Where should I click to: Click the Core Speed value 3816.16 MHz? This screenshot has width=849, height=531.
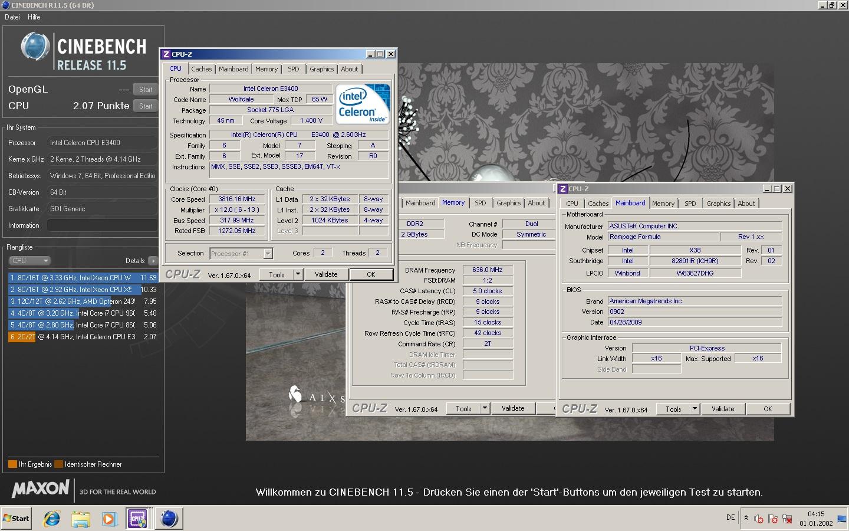click(237, 199)
